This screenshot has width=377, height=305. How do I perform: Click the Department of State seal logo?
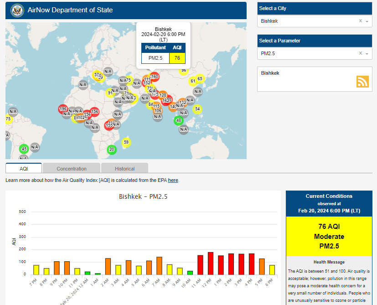point(17,10)
